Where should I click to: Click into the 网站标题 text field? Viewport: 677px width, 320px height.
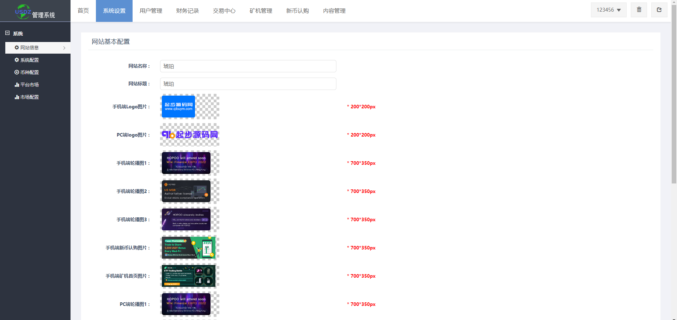[248, 84]
